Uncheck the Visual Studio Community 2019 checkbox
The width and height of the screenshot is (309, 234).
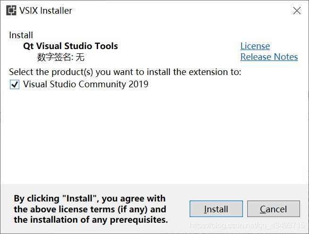15,85
